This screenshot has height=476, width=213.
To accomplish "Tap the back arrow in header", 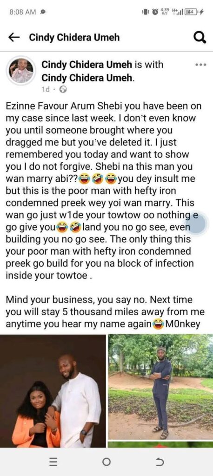I will (x=13, y=38).
